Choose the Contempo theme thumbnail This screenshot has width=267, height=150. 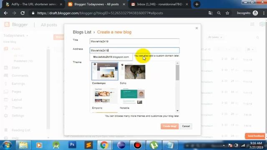point(105,71)
